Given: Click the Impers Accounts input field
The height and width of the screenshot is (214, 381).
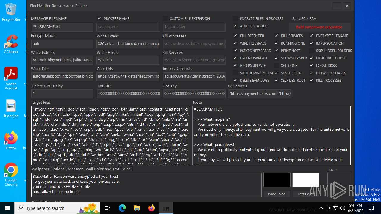Looking at the screenshot, I should tap(194, 76).
